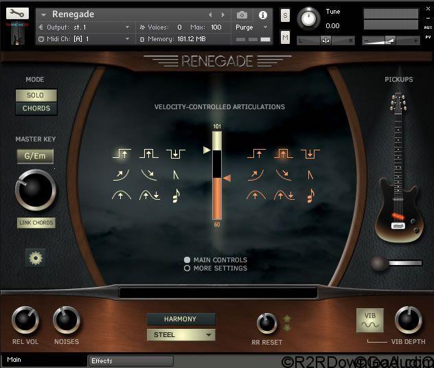Switch to the Main tab

coord(41,360)
